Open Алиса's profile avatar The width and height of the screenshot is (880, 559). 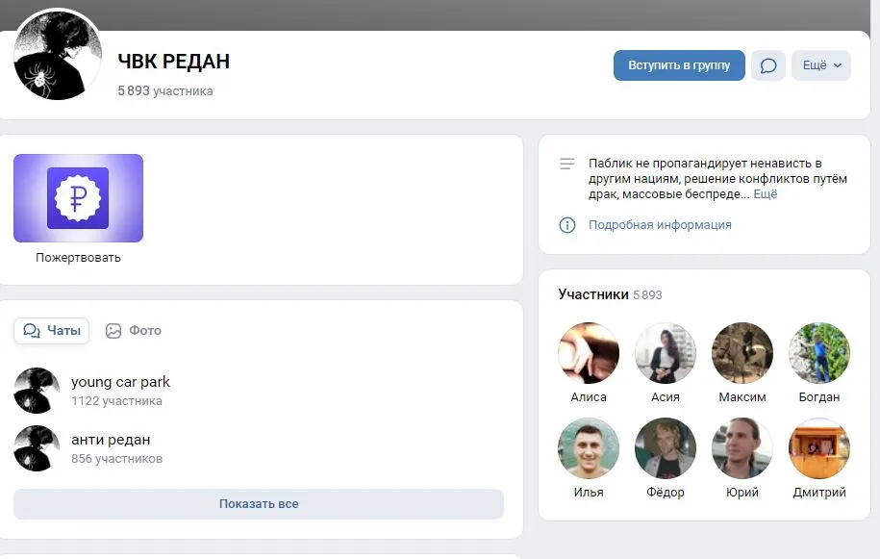click(589, 353)
